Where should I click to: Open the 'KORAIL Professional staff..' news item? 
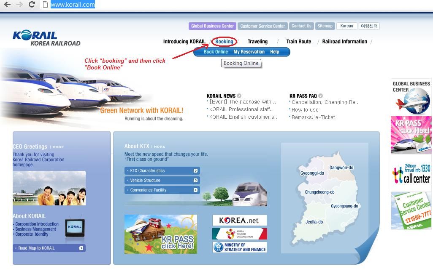click(241, 109)
